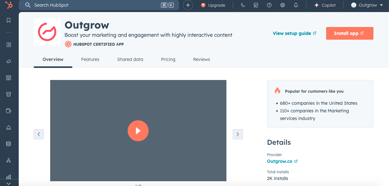Open the Service bell sidebar icon
This screenshot has height=186, width=389.
click(x=9, y=127)
